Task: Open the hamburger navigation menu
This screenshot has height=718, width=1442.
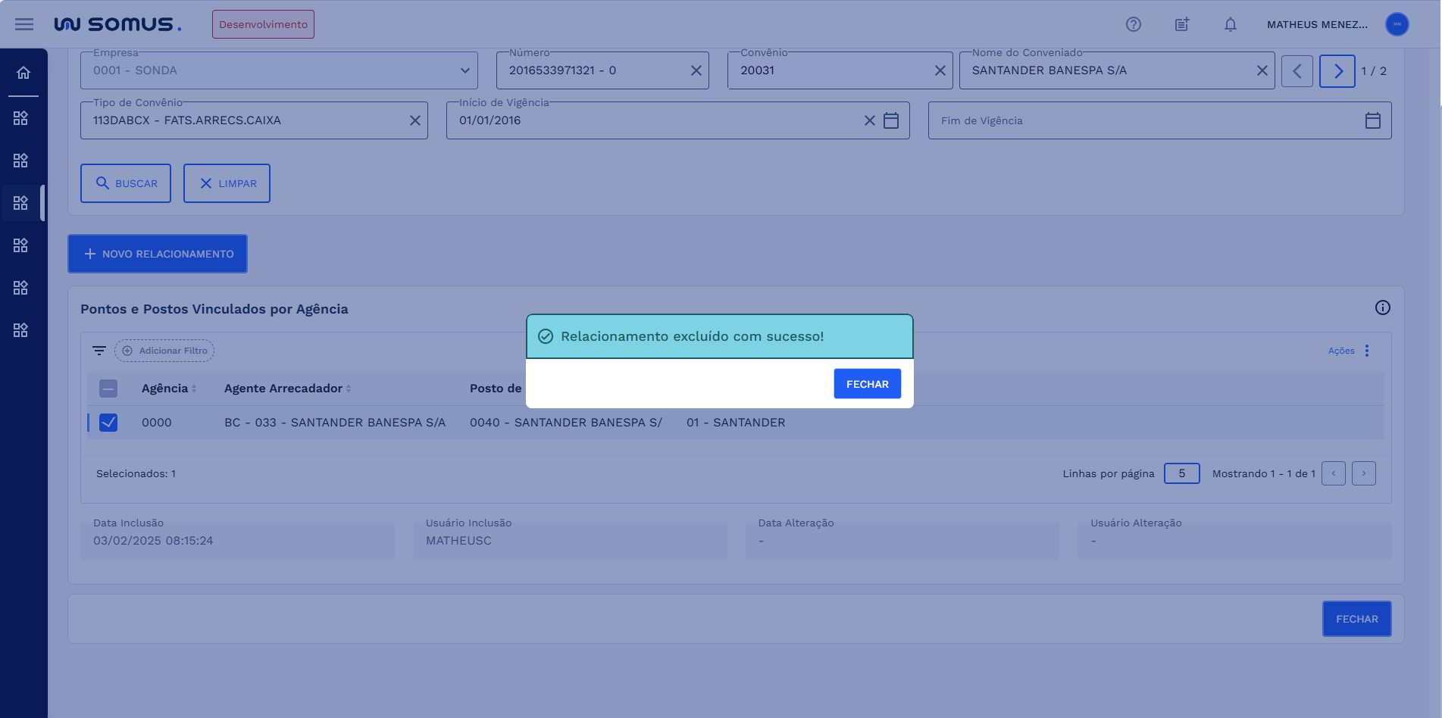Action: (24, 24)
